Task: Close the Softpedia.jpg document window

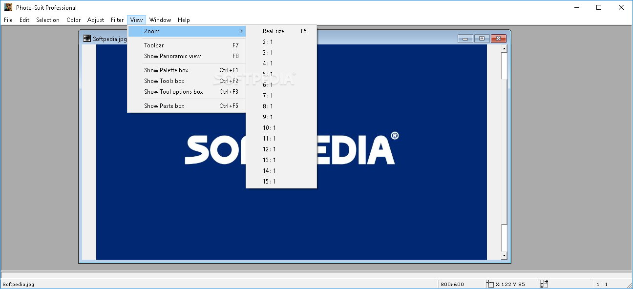Action: click(498, 39)
